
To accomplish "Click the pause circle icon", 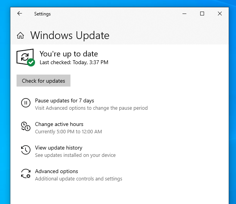I will (25, 103).
